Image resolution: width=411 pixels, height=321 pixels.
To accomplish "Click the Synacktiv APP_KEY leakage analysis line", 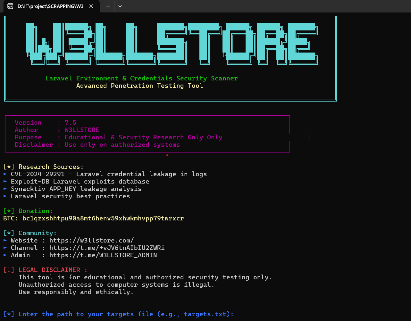I will click(72, 189).
